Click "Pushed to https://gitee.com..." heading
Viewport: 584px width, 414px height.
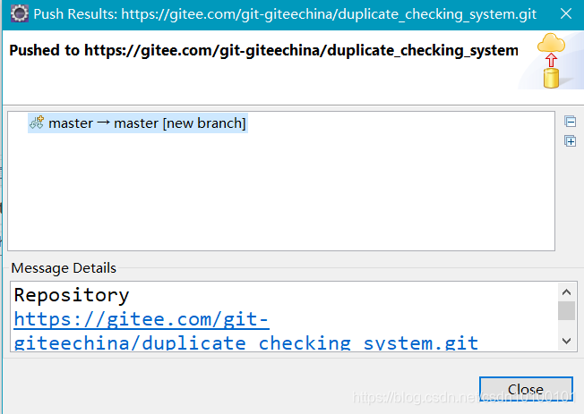coord(263,50)
